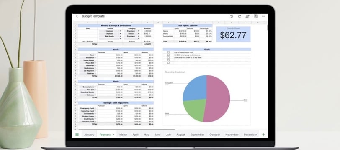Select the 'Monthly Earnings & Deductions' header

[116, 25]
